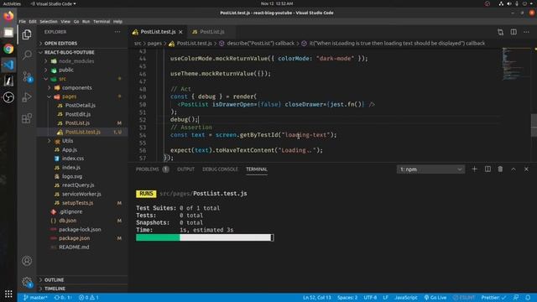Open the Terminal menu
This screenshot has height=302, width=537.
[102, 22]
